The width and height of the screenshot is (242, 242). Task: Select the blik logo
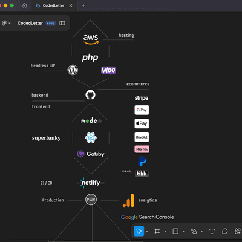142,174
